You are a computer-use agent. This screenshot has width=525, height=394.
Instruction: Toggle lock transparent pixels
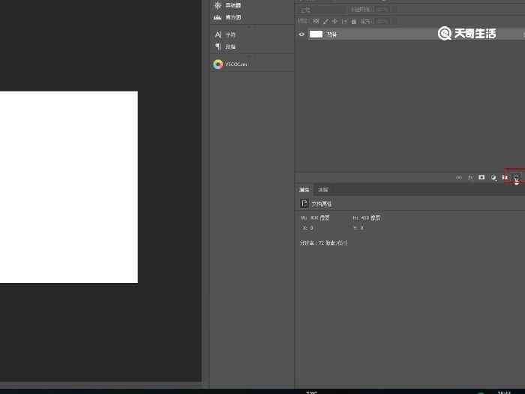[x=316, y=22]
